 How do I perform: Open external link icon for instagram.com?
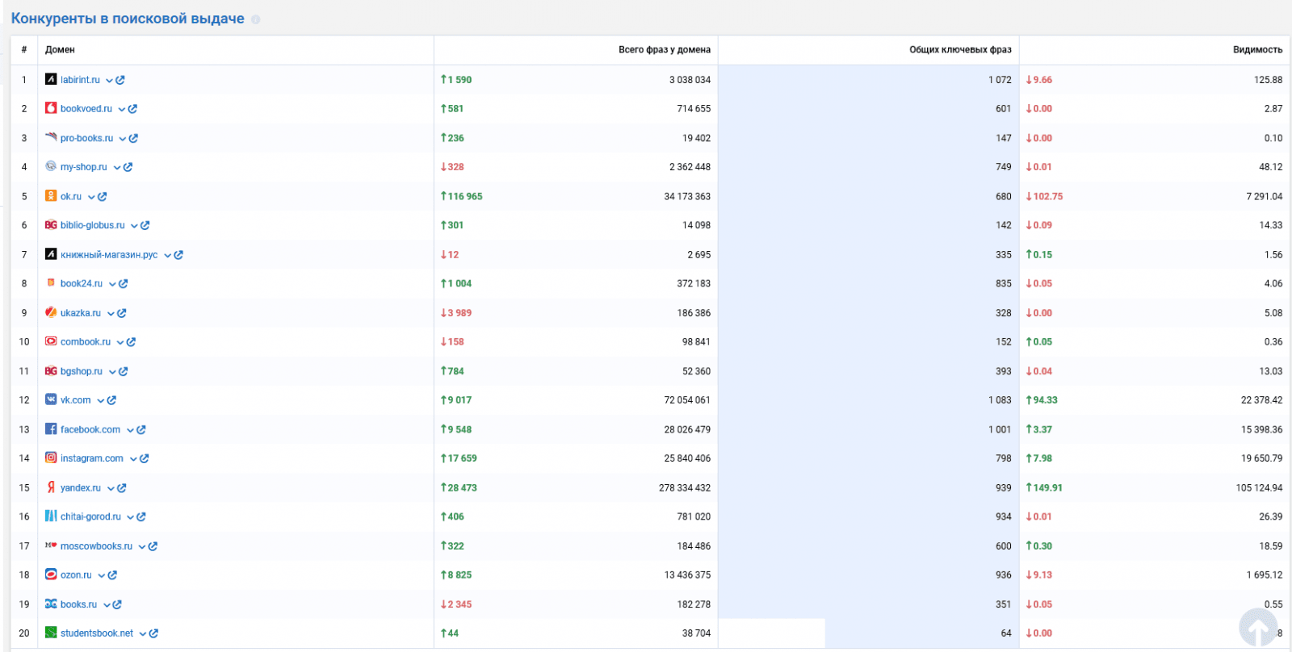coord(144,458)
